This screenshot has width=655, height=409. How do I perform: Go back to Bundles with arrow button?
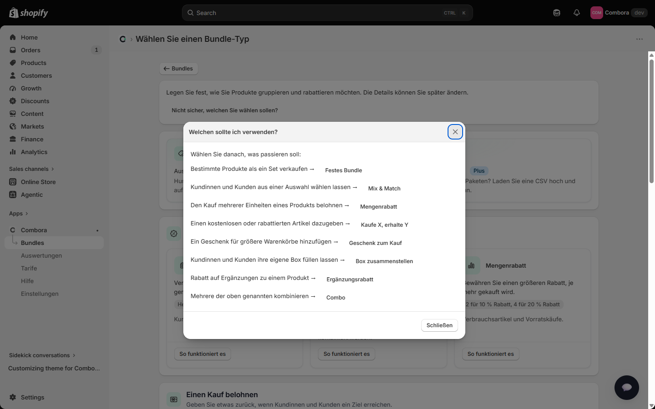(x=178, y=69)
